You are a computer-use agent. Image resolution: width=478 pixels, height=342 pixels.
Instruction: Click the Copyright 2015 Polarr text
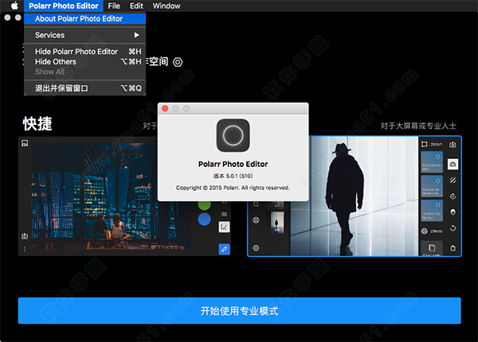click(233, 188)
